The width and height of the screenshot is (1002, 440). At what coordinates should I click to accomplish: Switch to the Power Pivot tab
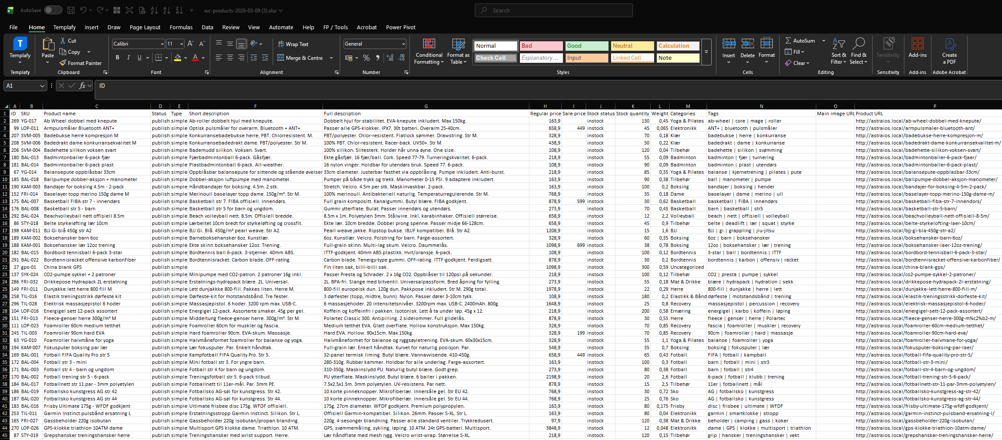pyautogui.click(x=401, y=27)
